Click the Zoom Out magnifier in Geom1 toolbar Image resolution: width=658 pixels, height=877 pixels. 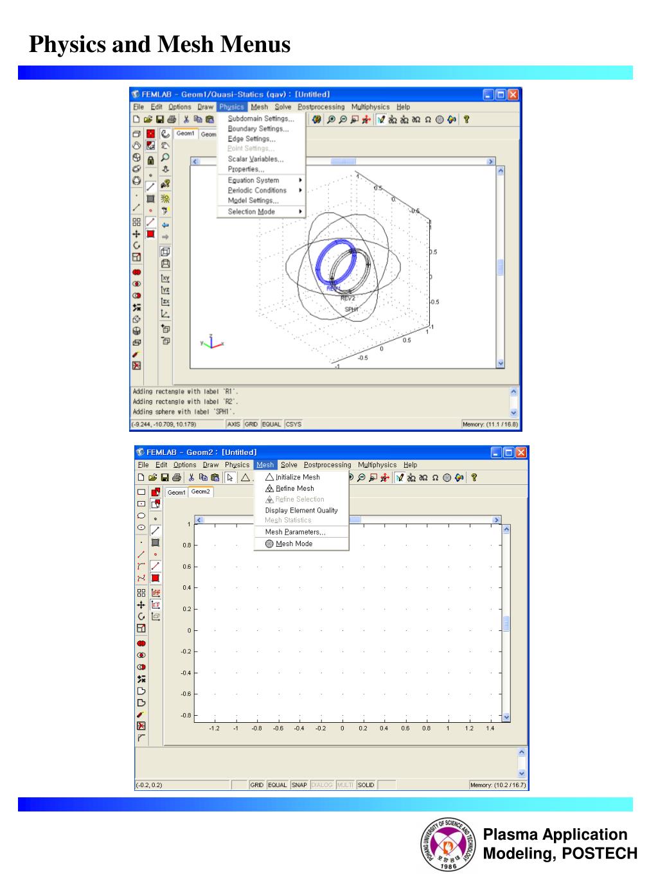coord(342,119)
